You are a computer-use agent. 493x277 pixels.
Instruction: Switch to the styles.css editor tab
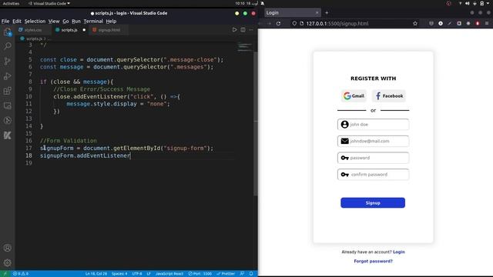pyautogui.click(x=32, y=30)
